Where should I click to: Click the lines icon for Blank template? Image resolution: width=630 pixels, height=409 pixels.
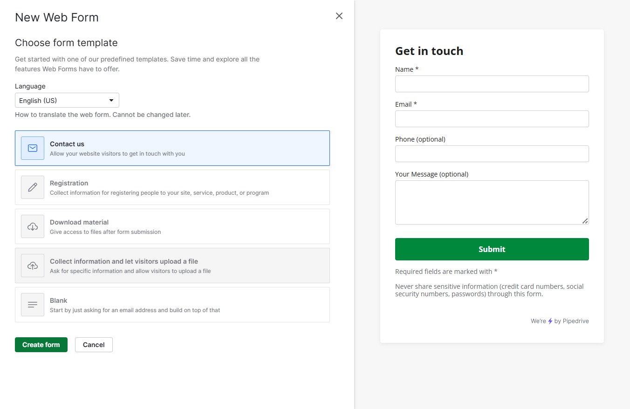pyautogui.click(x=33, y=305)
